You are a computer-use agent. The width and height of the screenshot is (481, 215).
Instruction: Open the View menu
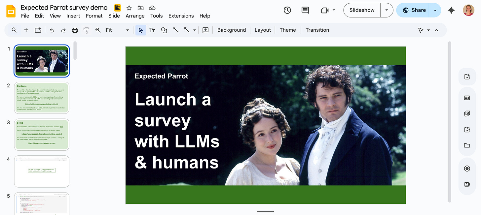pos(55,16)
